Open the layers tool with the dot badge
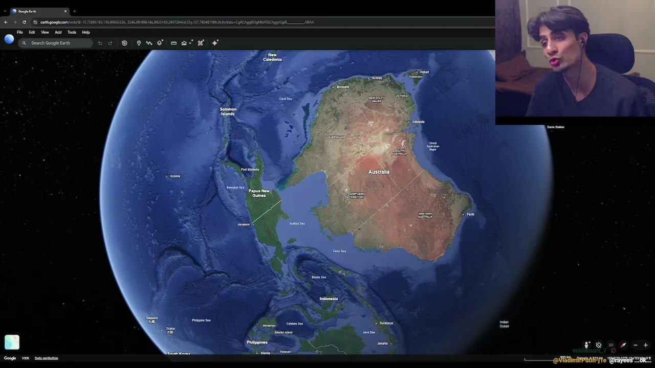655x368 pixels. coord(160,43)
